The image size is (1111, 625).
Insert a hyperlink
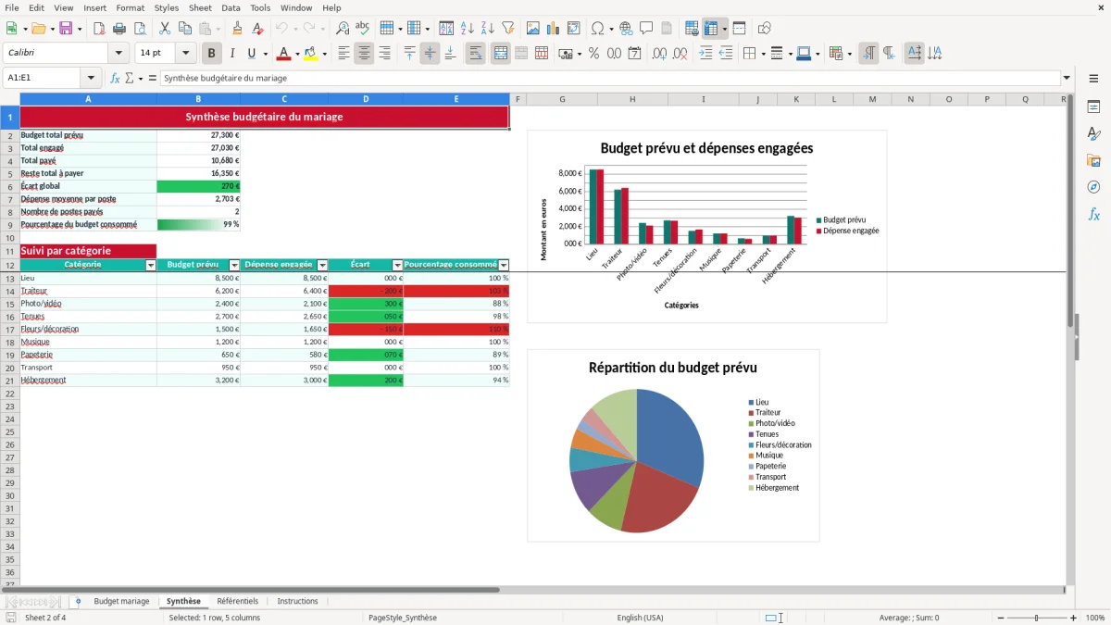626,29
